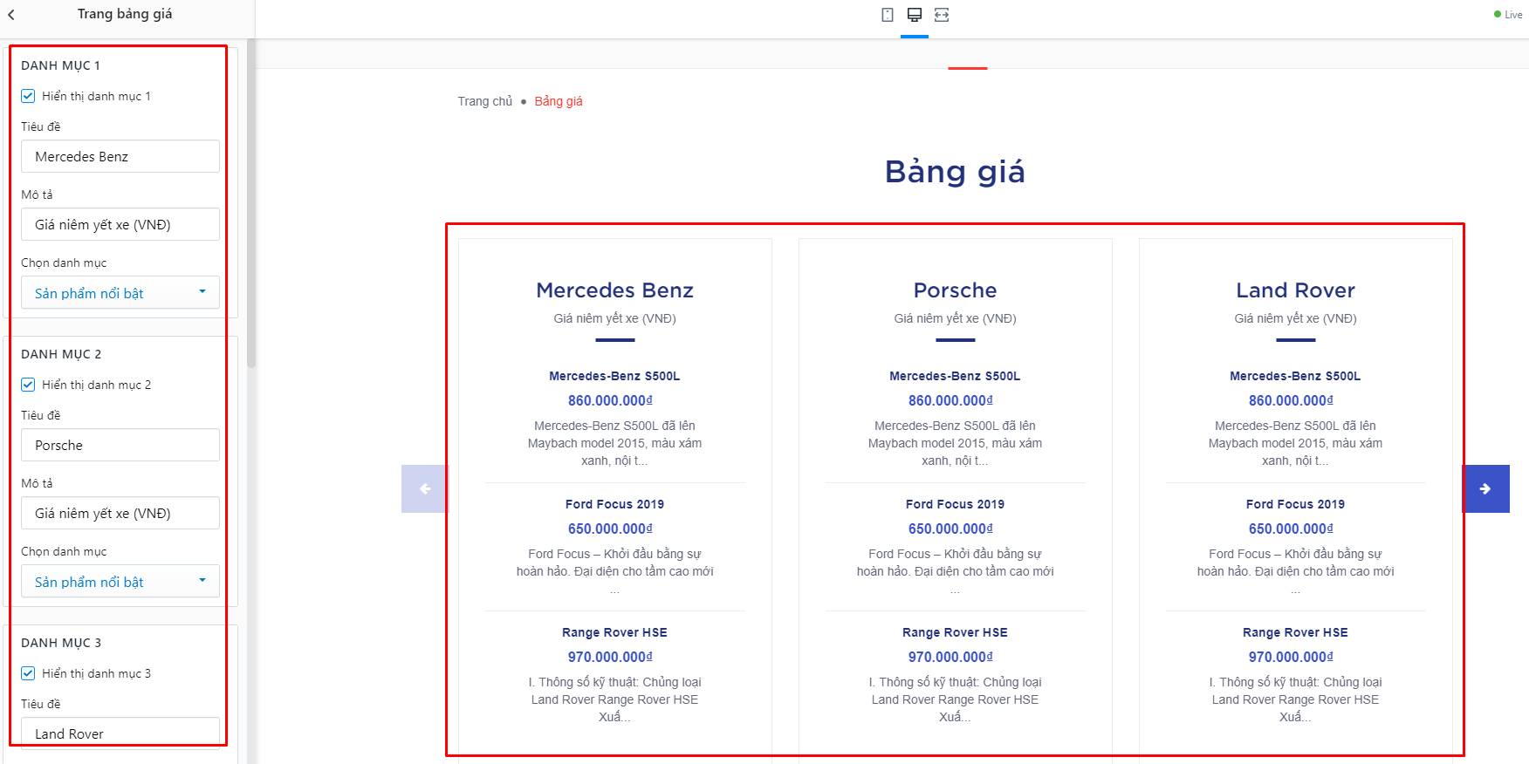Open Mercedes-Benz S500L in the Mercedes Benz column
This screenshot has width=1529, height=764.
614,376
